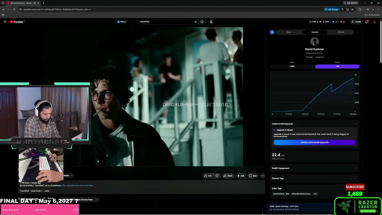Open Chrome profile avatar
Viewport: 382px width, 215px height.
coord(373,9)
